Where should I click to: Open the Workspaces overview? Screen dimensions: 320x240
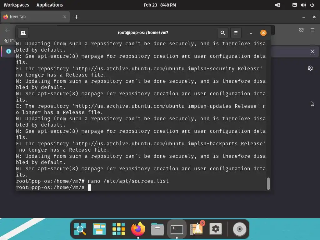[x=16, y=5]
